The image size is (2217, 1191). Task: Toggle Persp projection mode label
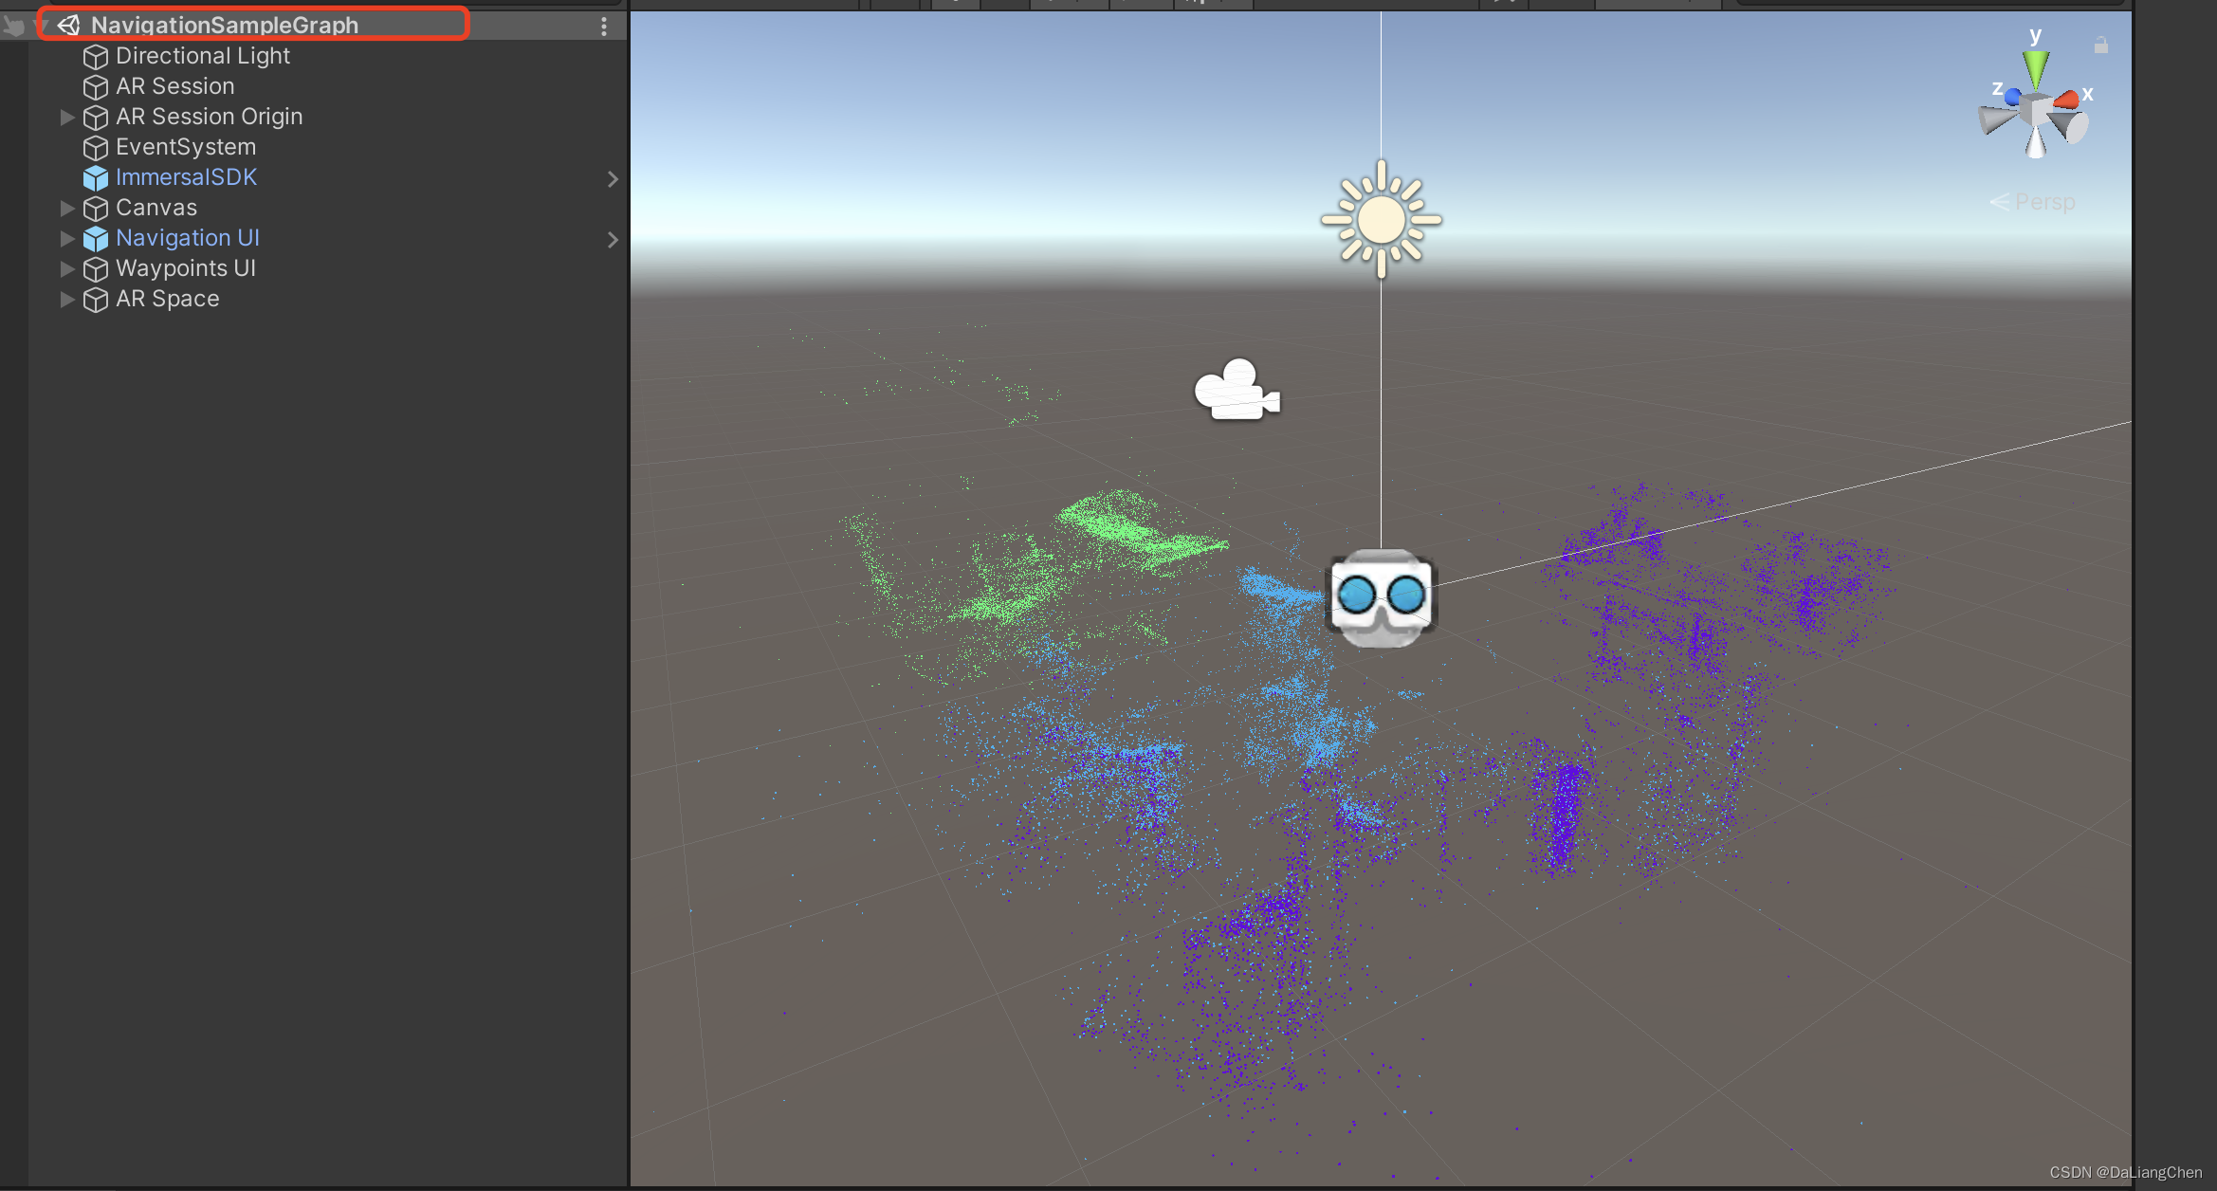2043,202
